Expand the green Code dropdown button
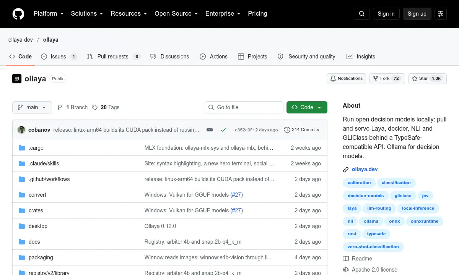459x275 pixels. tap(307, 107)
